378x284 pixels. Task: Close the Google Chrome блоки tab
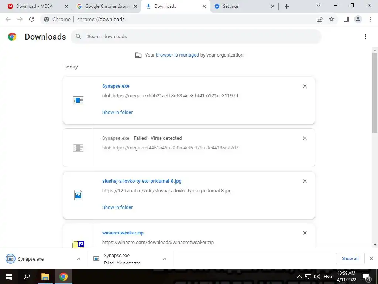coord(135,6)
